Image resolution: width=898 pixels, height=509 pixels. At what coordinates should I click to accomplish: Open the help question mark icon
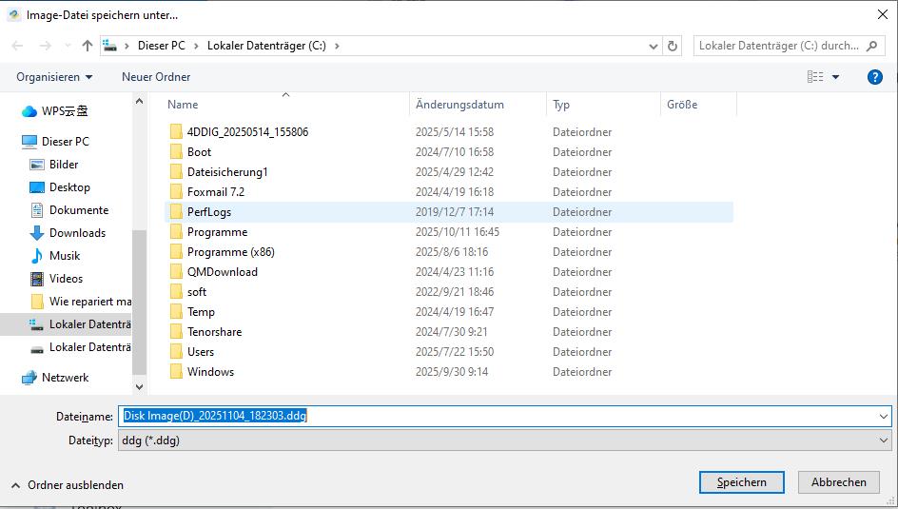(x=874, y=77)
